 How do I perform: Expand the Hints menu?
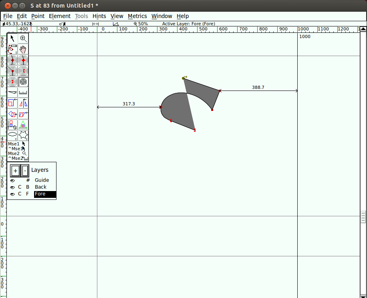99,16
